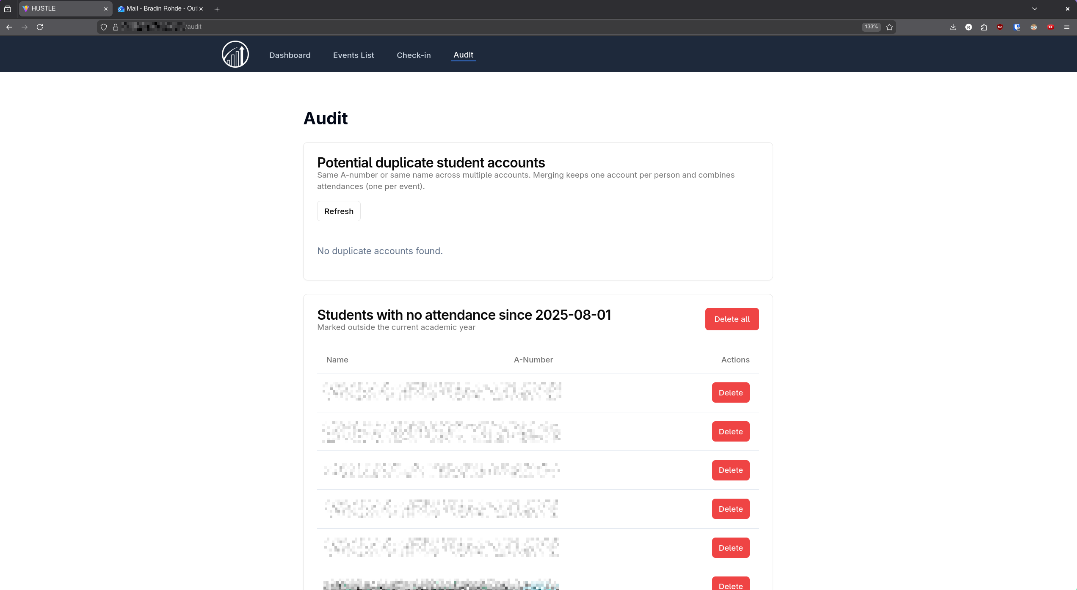Open the tracking protection shield icon
The image size is (1077, 590).
click(104, 27)
